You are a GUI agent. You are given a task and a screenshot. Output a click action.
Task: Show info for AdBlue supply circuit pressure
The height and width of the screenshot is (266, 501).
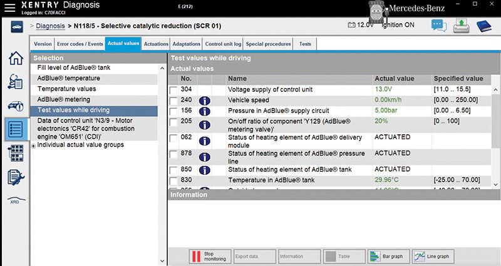[205, 112]
